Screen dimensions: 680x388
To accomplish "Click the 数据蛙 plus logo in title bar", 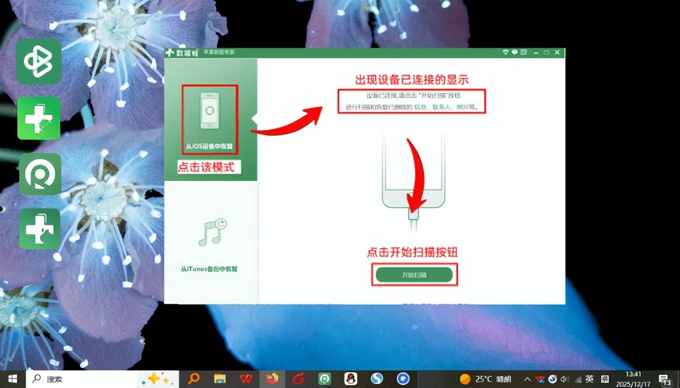I will click(x=170, y=52).
